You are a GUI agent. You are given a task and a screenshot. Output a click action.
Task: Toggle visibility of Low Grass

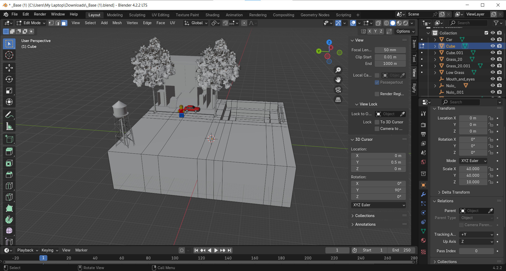click(x=493, y=72)
